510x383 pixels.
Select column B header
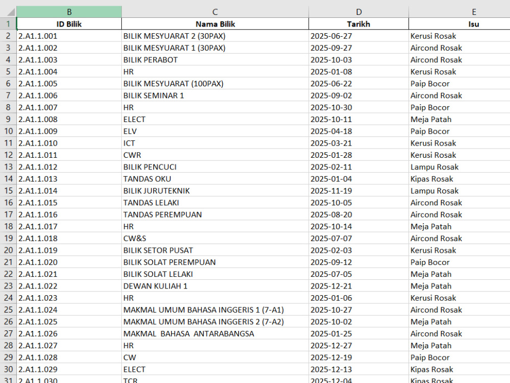click(x=69, y=12)
